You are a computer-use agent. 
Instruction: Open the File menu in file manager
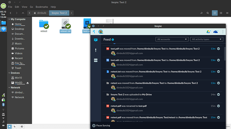click(10, 7)
